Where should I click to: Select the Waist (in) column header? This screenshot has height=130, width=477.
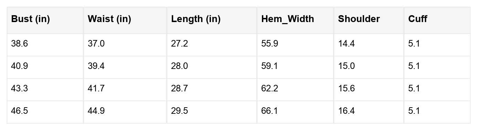coord(109,19)
